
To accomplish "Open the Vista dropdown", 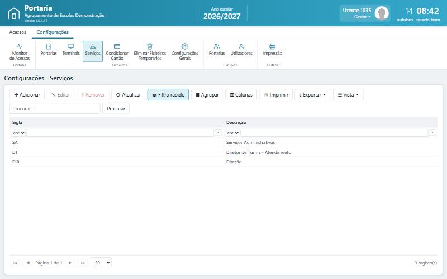I will [348, 94].
